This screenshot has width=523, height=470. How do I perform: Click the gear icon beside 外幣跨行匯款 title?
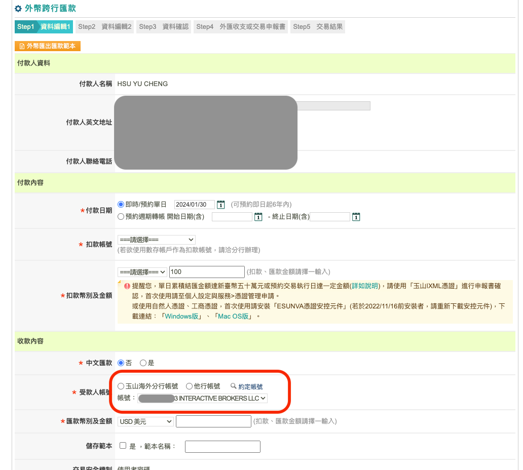[x=18, y=9]
